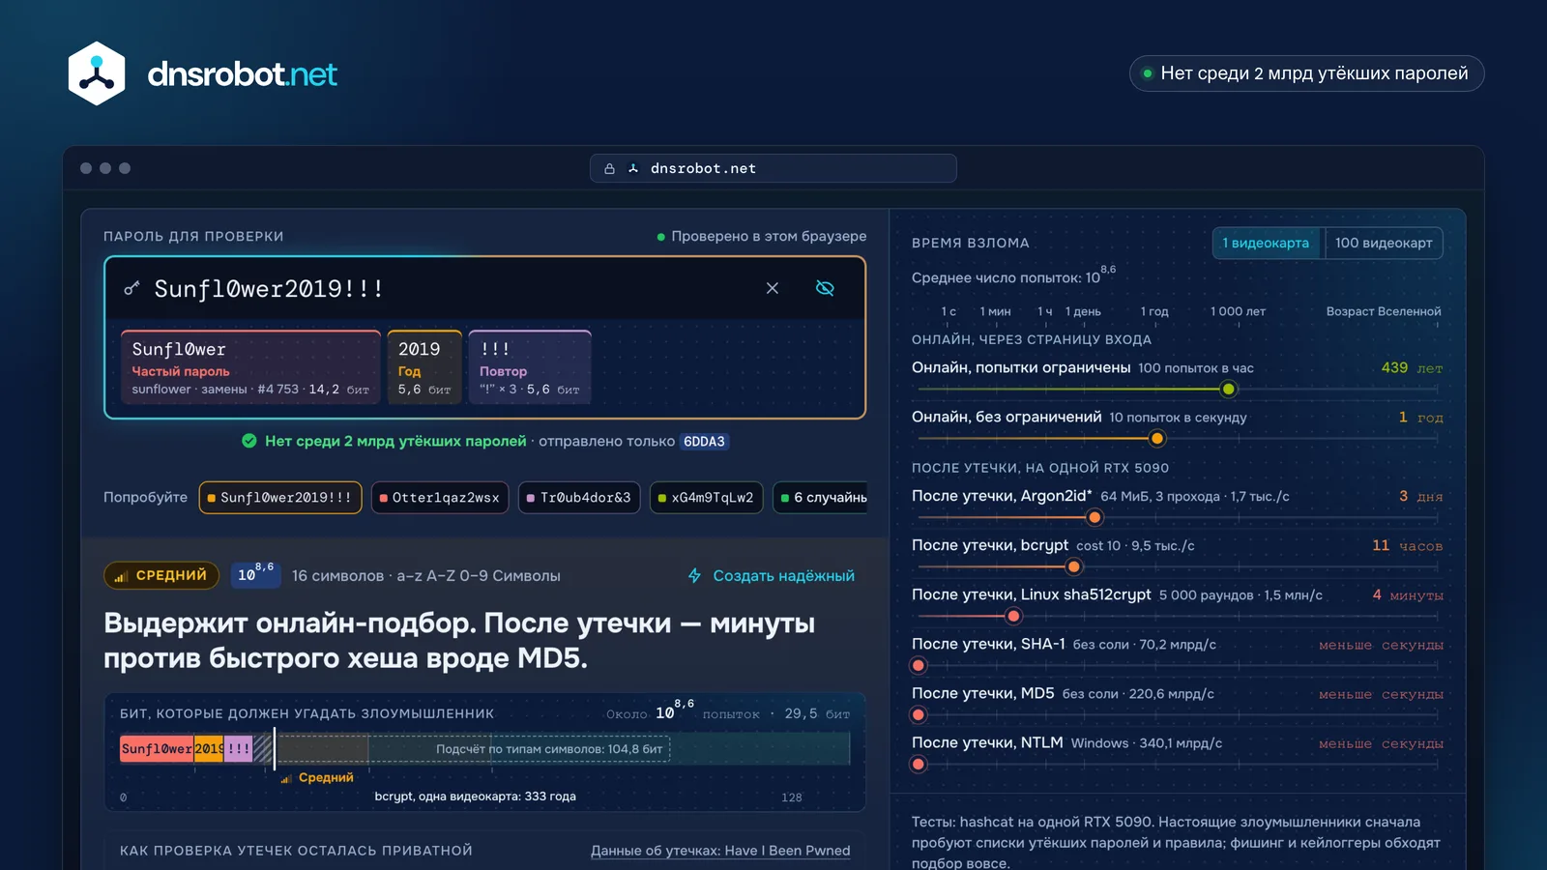Toggle password visibility eye icon
Viewport: 1547px width, 870px height.
coord(825,288)
